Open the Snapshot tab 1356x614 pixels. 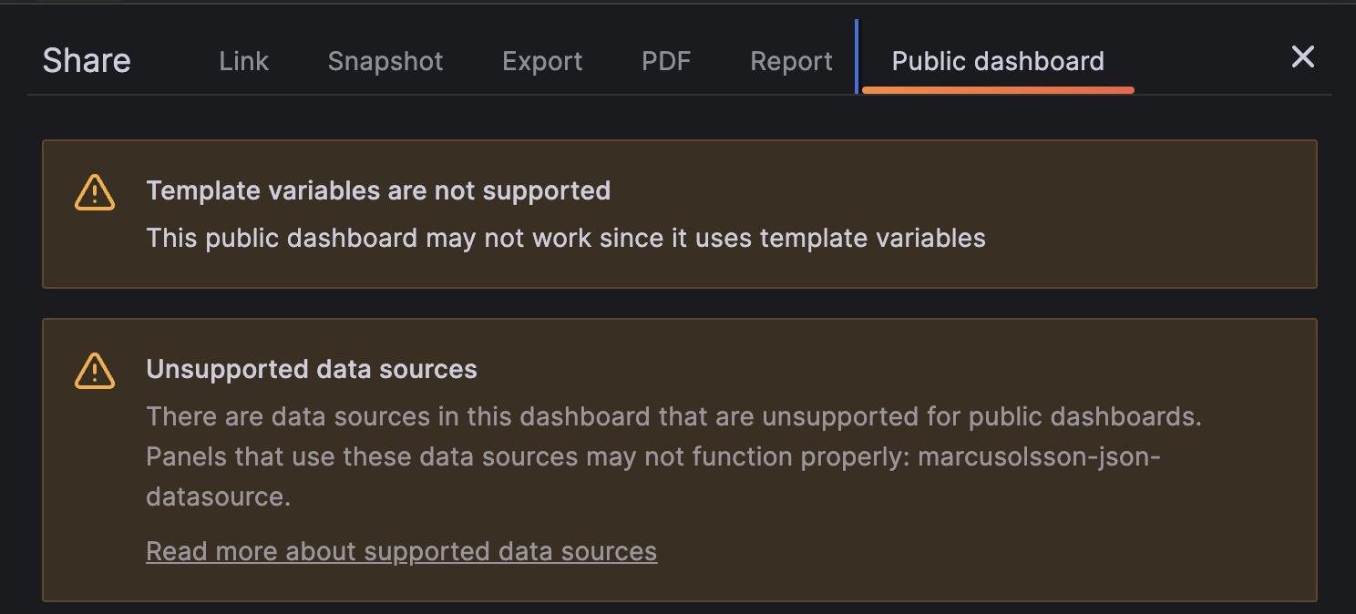(385, 61)
